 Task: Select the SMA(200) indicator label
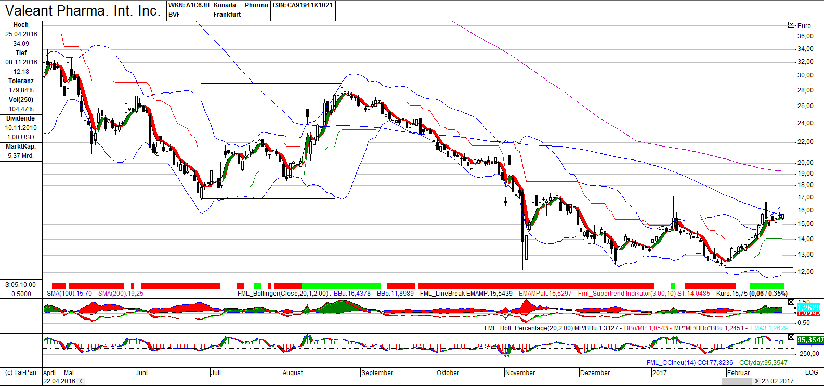pyautogui.click(x=121, y=294)
